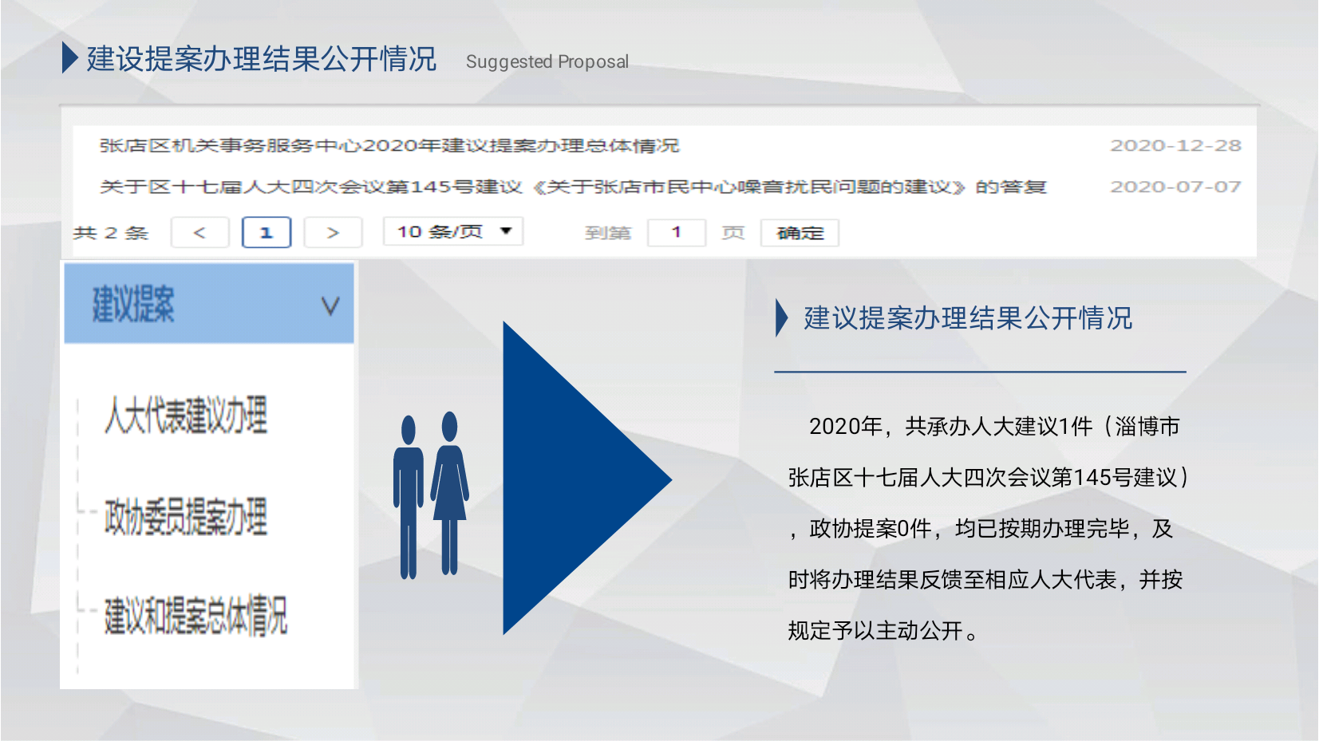Image resolution: width=1319 pixels, height=741 pixels.
Task: Click the go-to page number input field
Action: [676, 233]
